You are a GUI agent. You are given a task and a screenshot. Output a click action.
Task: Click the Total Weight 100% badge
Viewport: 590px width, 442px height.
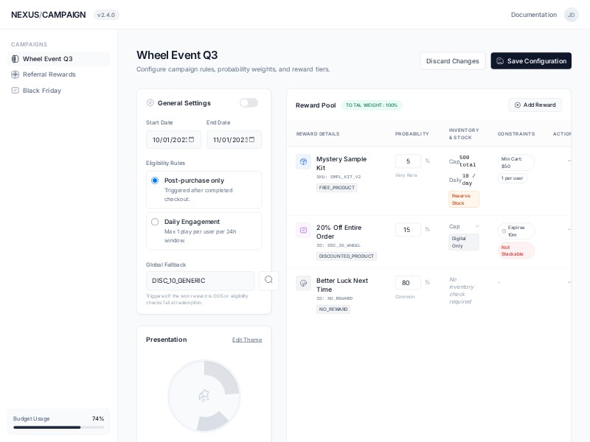coord(372,105)
